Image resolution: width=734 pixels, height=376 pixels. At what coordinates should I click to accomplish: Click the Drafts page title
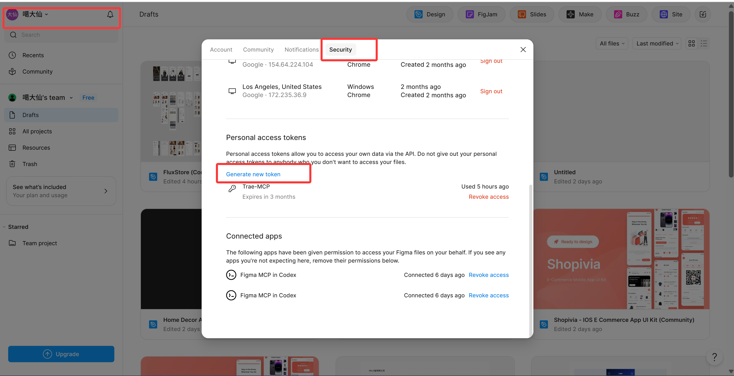pyautogui.click(x=149, y=14)
